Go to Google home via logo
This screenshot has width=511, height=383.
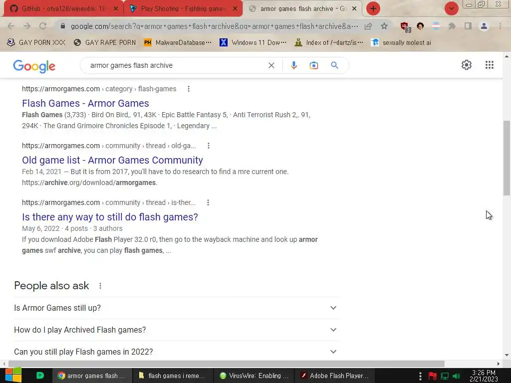point(34,66)
